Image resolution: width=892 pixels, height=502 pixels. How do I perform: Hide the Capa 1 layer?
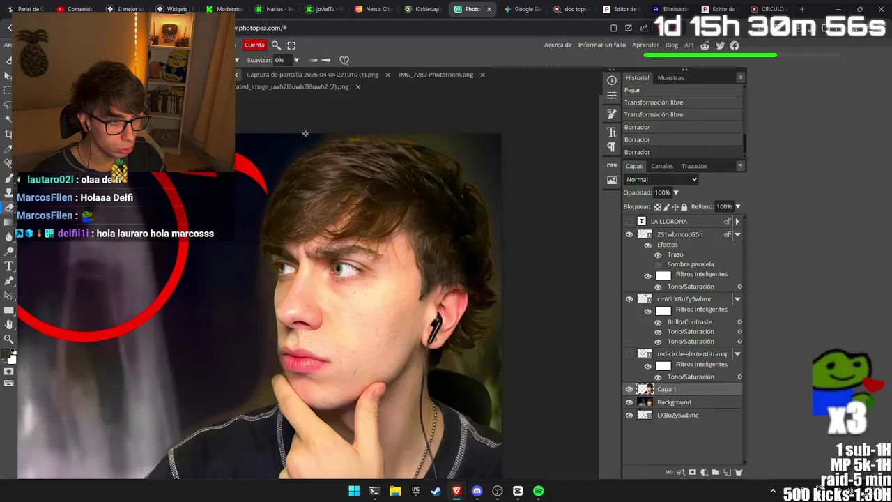(x=629, y=389)
